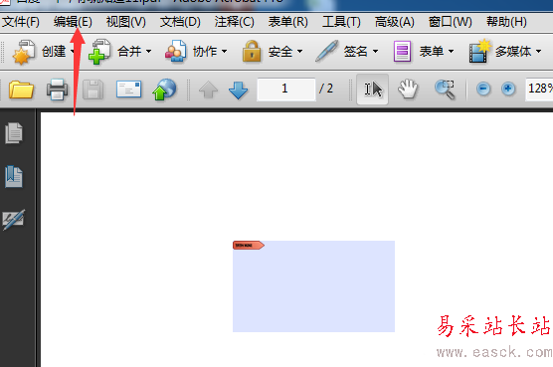553x367 pixels.
Task: Click the 多媒体 button label
Action: (513, 52)
